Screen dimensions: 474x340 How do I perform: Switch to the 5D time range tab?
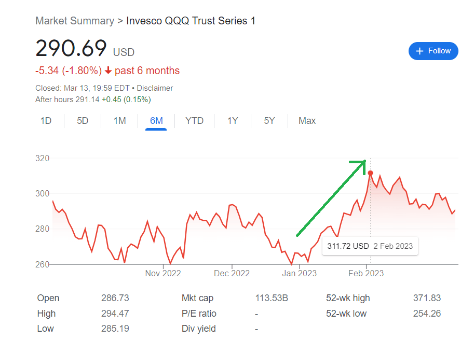coord(83,121)
